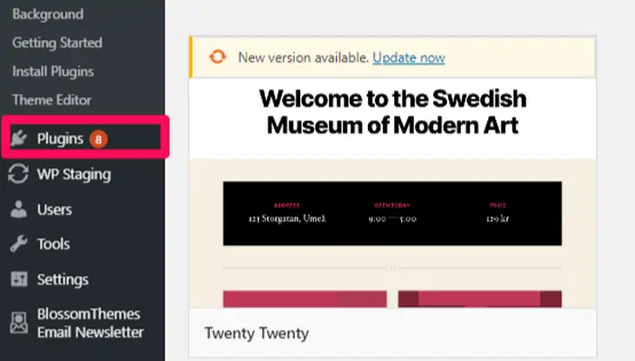
Task: Open the Plugins menu
Action: coord(60,138)
